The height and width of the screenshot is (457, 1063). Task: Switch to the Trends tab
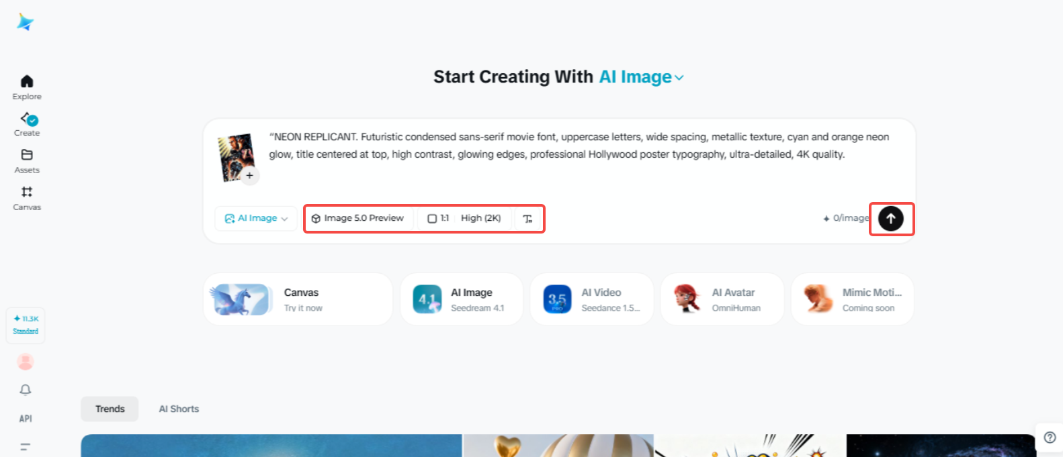click(x=110, y=409)
